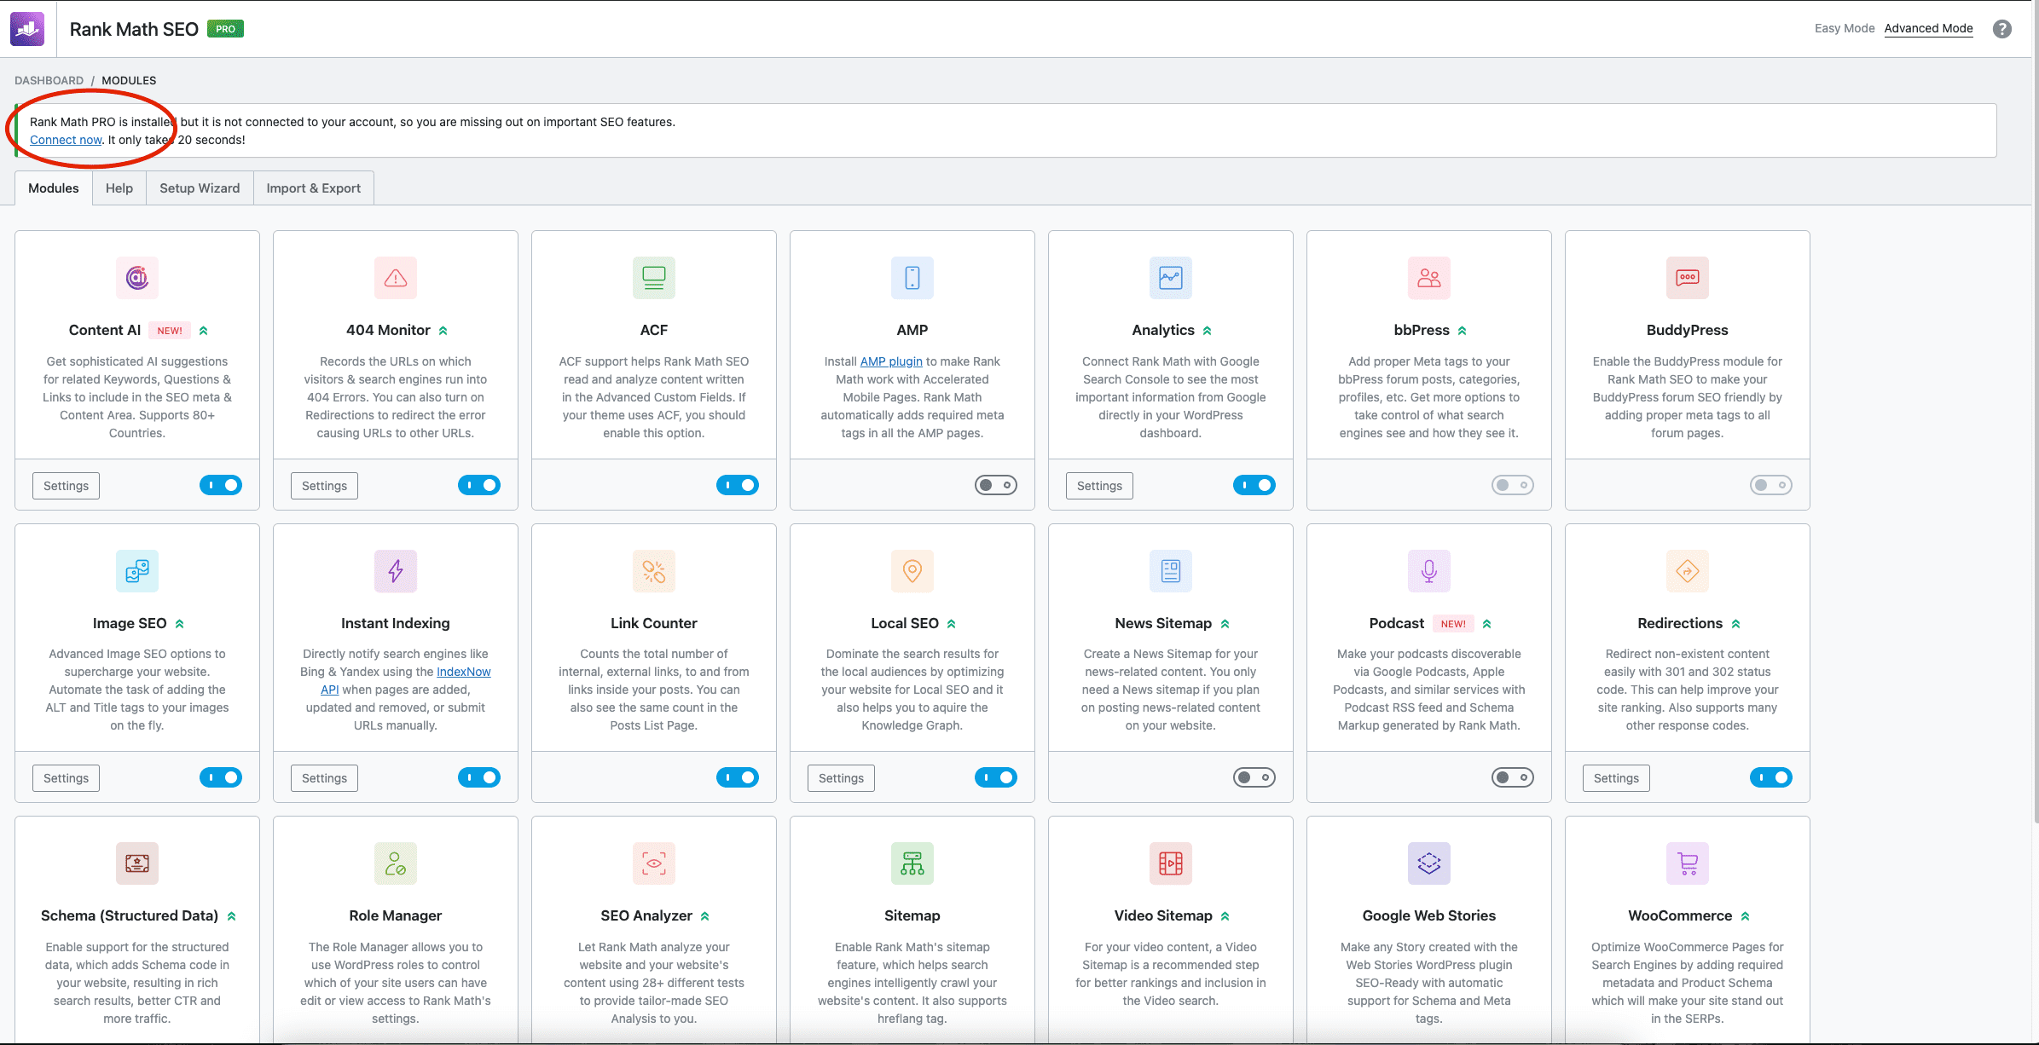
Task: Click the upgrade arrows next to Redirections
Action: (1735, 624)
